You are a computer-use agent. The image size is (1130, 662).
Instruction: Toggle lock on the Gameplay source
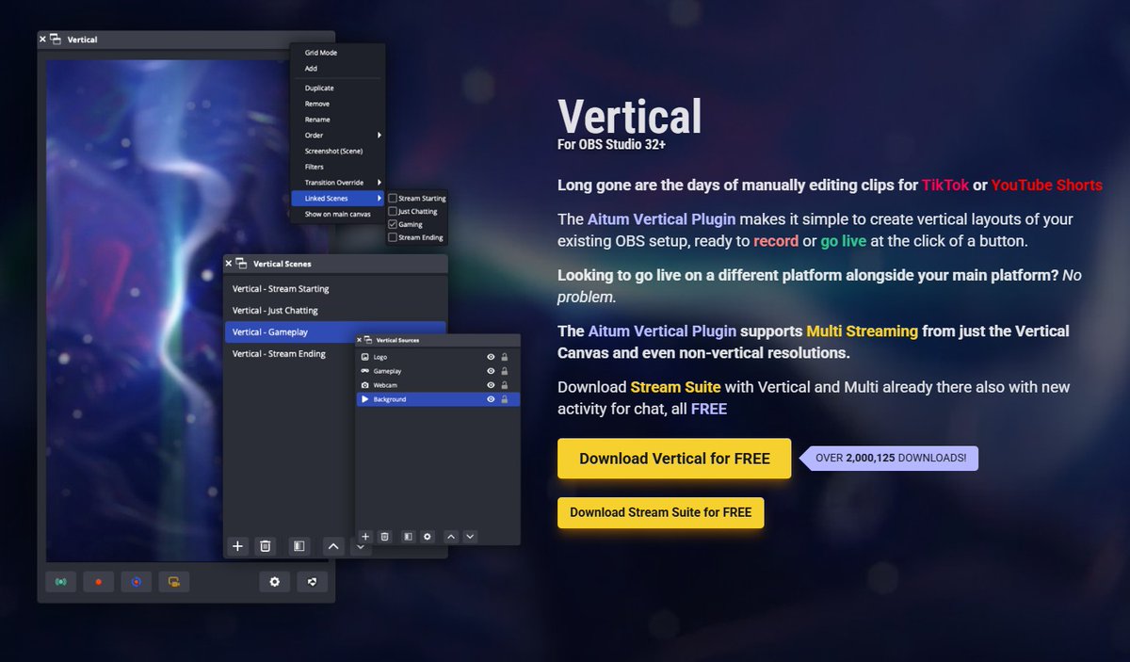click(505, 372)
